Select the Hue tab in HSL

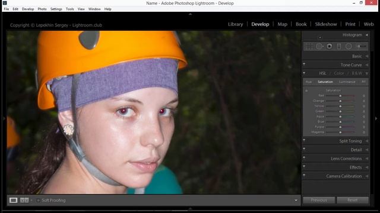pyautogui.click(x=309, y=82)
